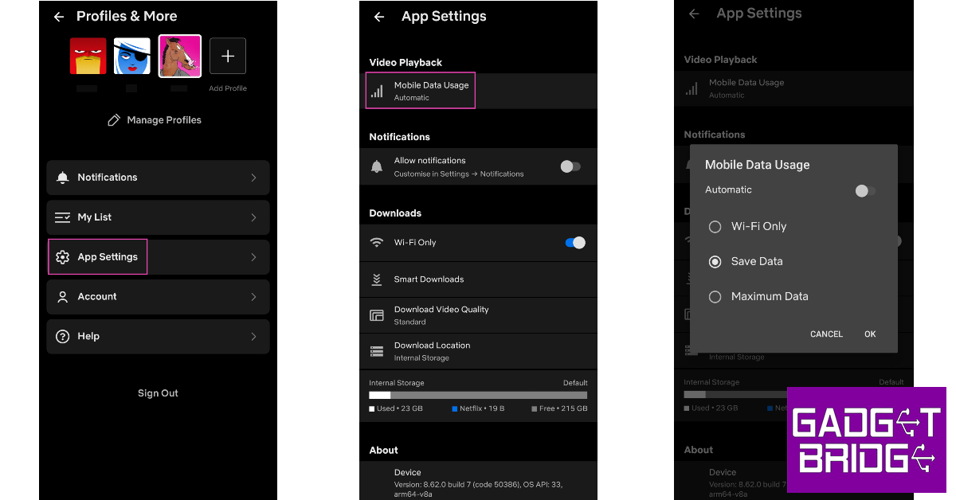
Task: Tap the plus Add Profile icon
Action: tap(228, 56)
